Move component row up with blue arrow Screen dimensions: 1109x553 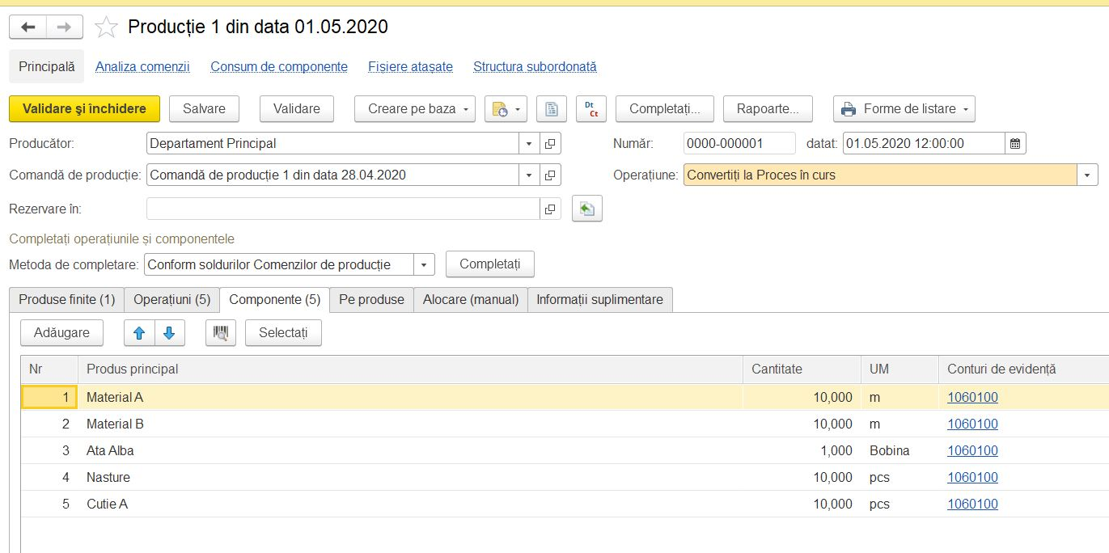139,332
